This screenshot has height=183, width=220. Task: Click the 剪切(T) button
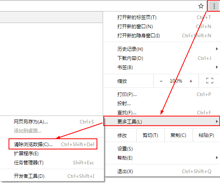(x=150, y=135)
